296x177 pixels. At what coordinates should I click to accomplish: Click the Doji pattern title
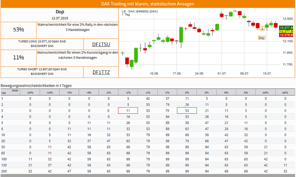click(60, 12)
